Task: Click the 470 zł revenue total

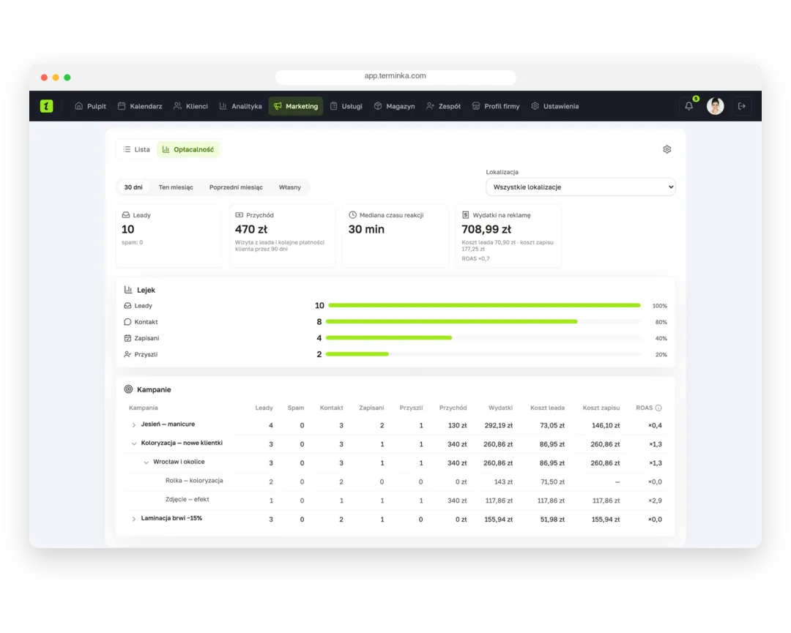Action: [251, 229]
